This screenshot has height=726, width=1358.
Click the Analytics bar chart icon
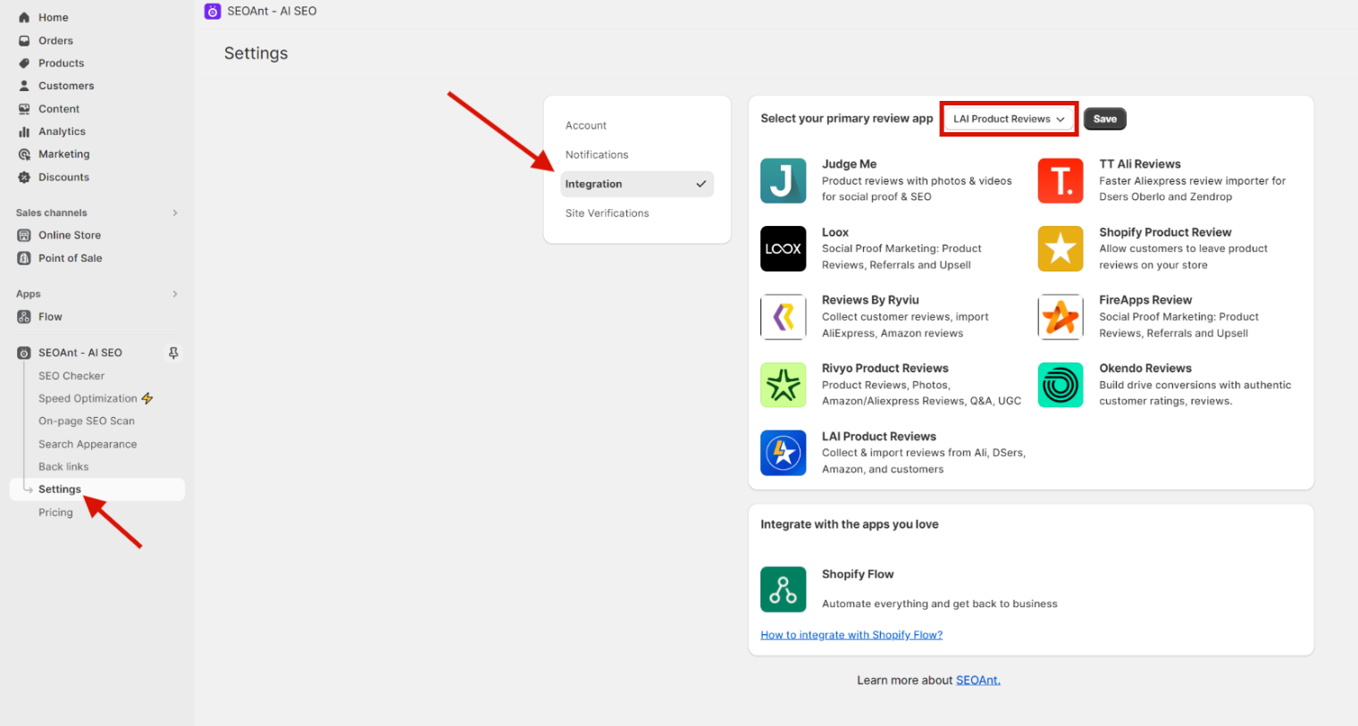point(24,131)
